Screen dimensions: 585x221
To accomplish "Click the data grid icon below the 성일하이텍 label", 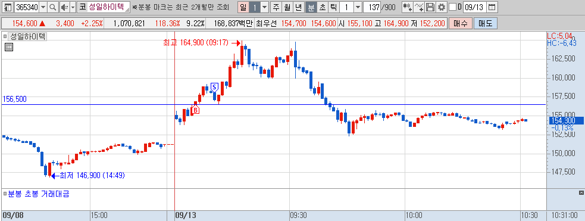I will [x=9, y=47].
